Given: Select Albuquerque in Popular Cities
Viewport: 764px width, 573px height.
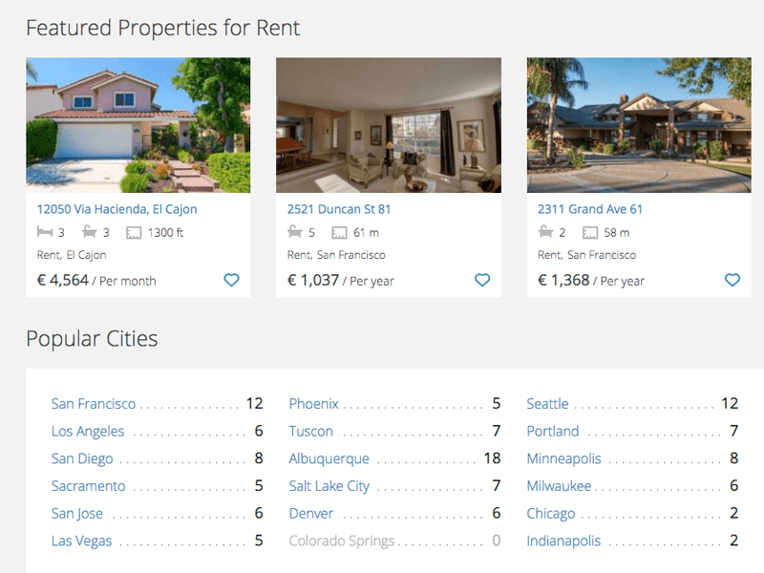Looking at the screenshot, I should pyautogui.click(x=329, y=459).
